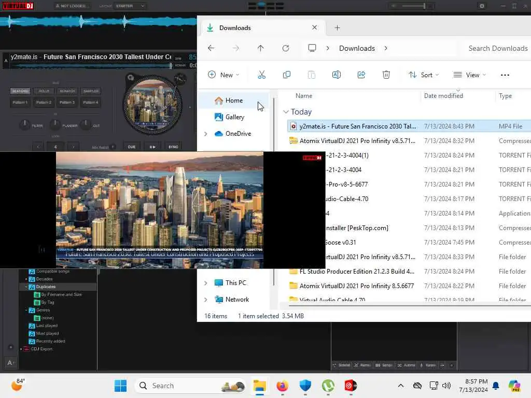Open the volume control in system tray
The width and height of the screenshot is (531, 398).
coord(446,386)
